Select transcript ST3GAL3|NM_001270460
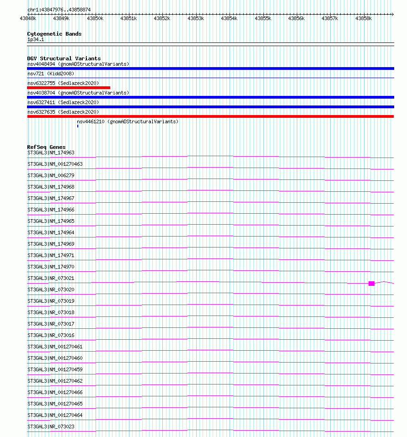 click(x=55, y=358)
